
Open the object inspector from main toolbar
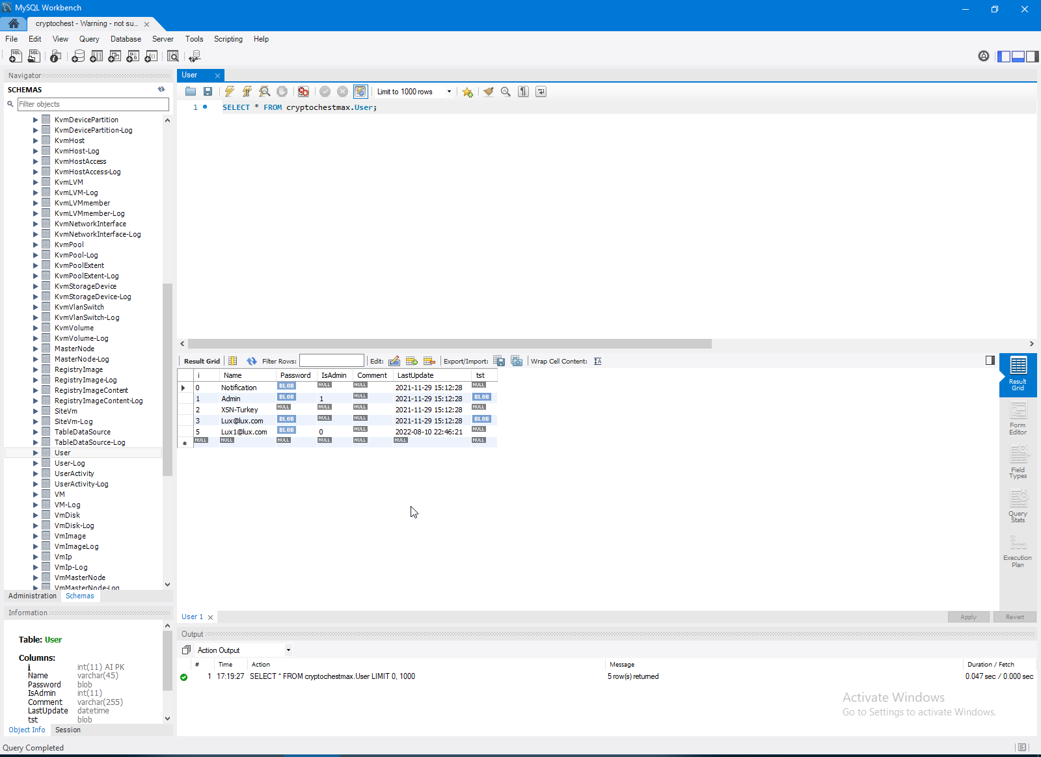click(x=56, y=57)
